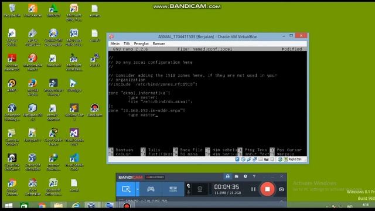The image size is (375, 211).
Task: Open Cisco Packet Tracer shortcut
Action: [53, 137]
